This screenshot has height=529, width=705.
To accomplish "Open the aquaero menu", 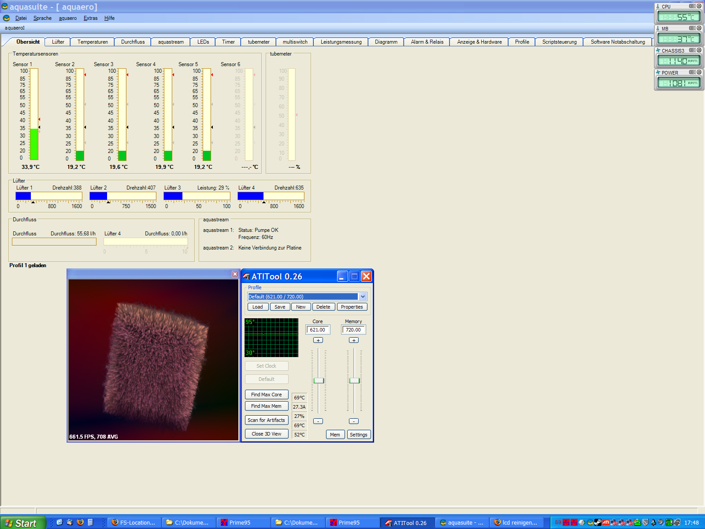I will pyautogui.click(x=68, y=18).
